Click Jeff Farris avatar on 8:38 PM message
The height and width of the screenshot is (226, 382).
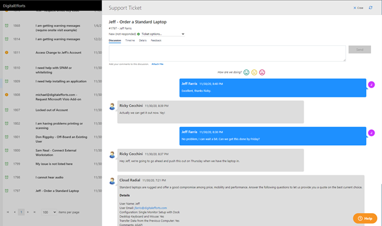(x=371, y=133)
